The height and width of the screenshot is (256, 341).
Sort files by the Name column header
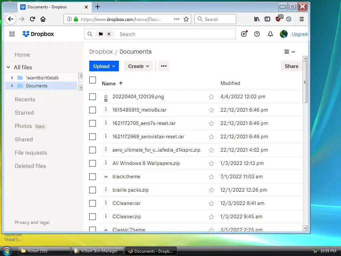[x=112, y=84]
